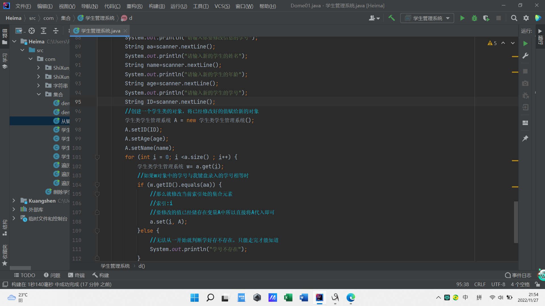Click the wrench icon in Run panel

[525, 56]
